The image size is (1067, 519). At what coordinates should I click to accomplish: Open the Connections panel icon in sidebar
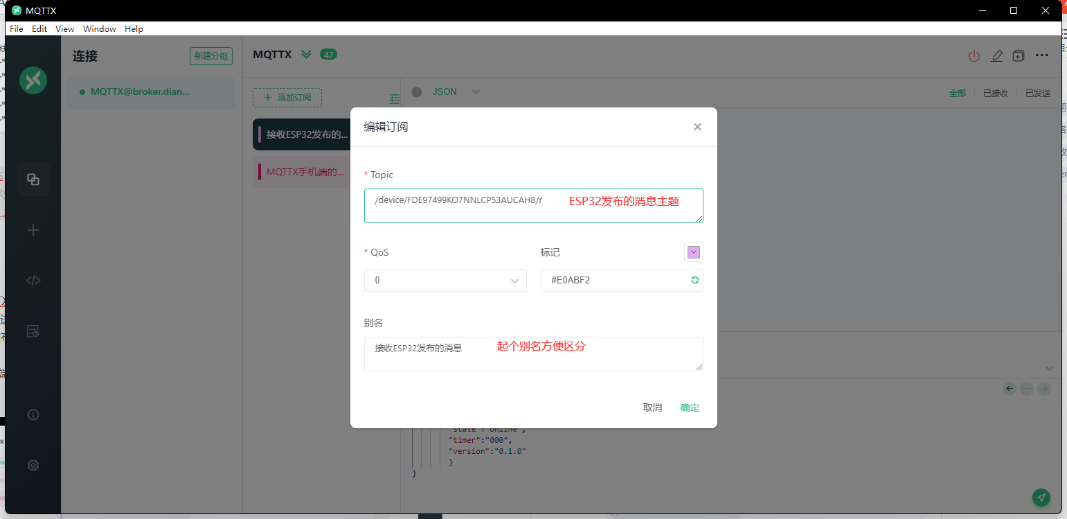pos(33,179)
